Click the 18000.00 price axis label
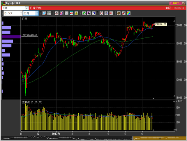Image resolution: width=187 pixels, height=141 pixels. point(181,62)
